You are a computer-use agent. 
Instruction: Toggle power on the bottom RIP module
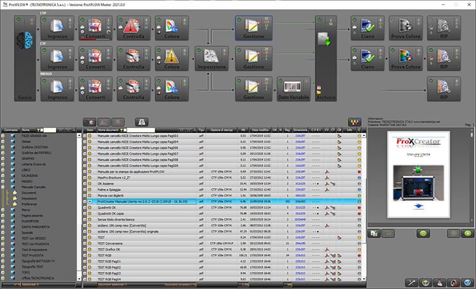coord(431,81)
